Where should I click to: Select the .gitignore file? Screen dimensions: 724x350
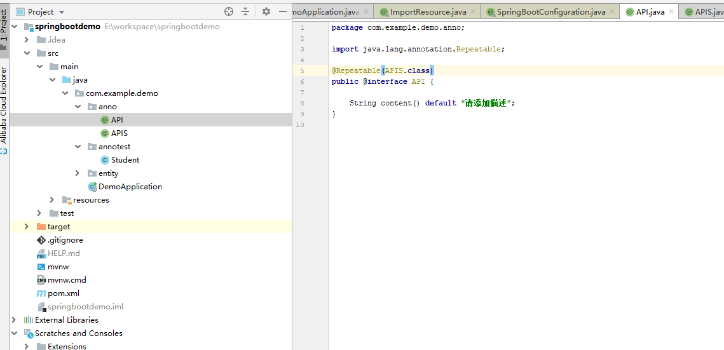pyautogui.click(x=65, y=240)
